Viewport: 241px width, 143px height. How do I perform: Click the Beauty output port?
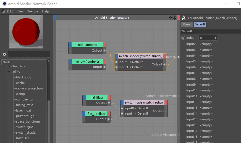178,57
